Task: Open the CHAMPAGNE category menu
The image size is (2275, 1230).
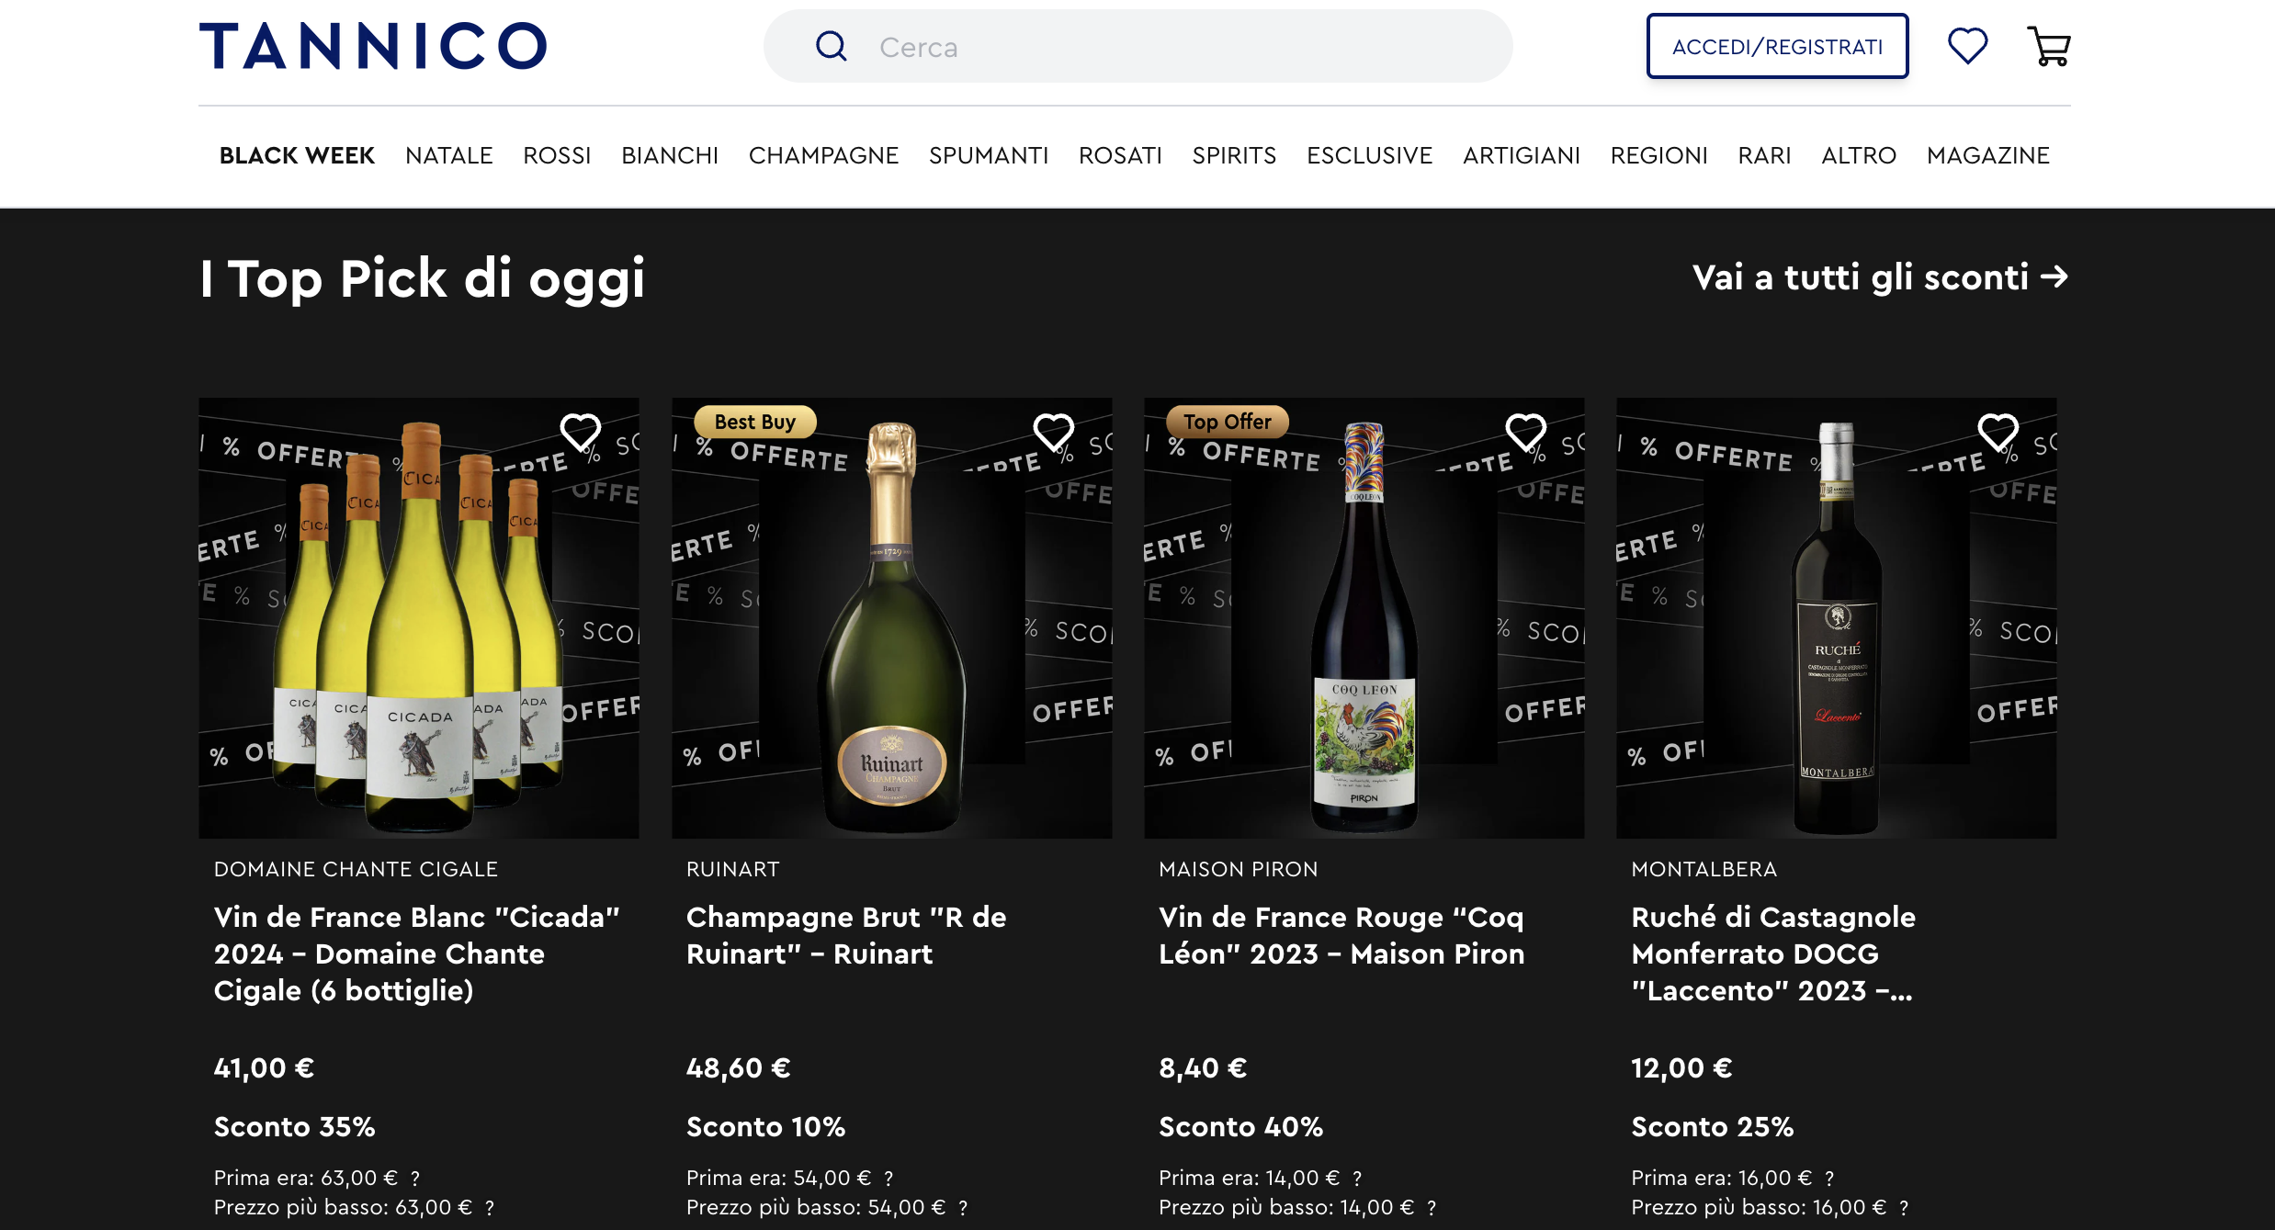Action: point(823,155)
